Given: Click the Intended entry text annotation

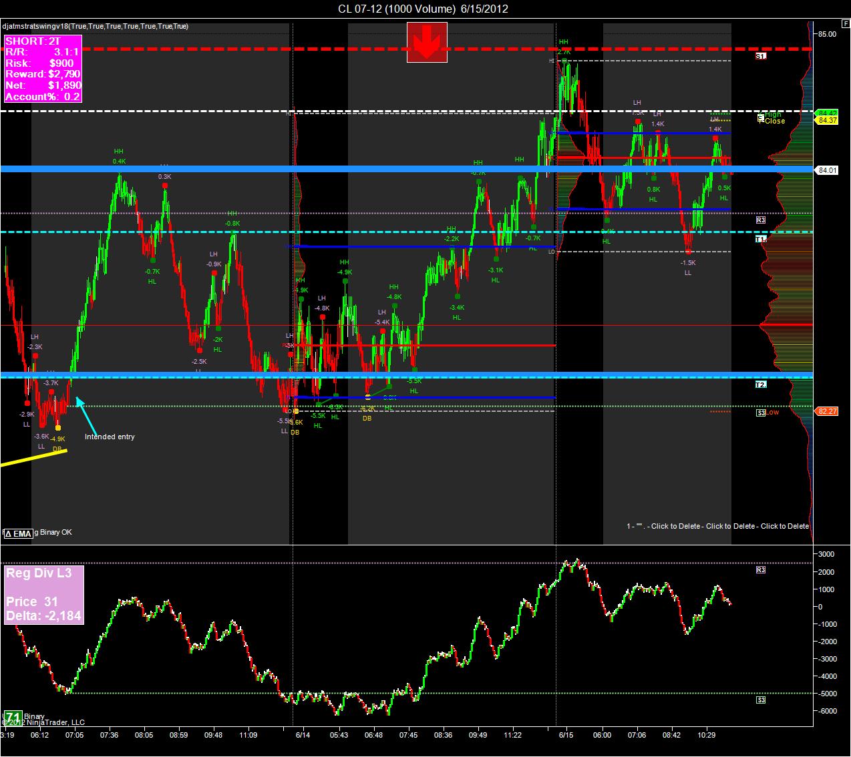Looking at the screenshot, I should [x=110, y=437].
